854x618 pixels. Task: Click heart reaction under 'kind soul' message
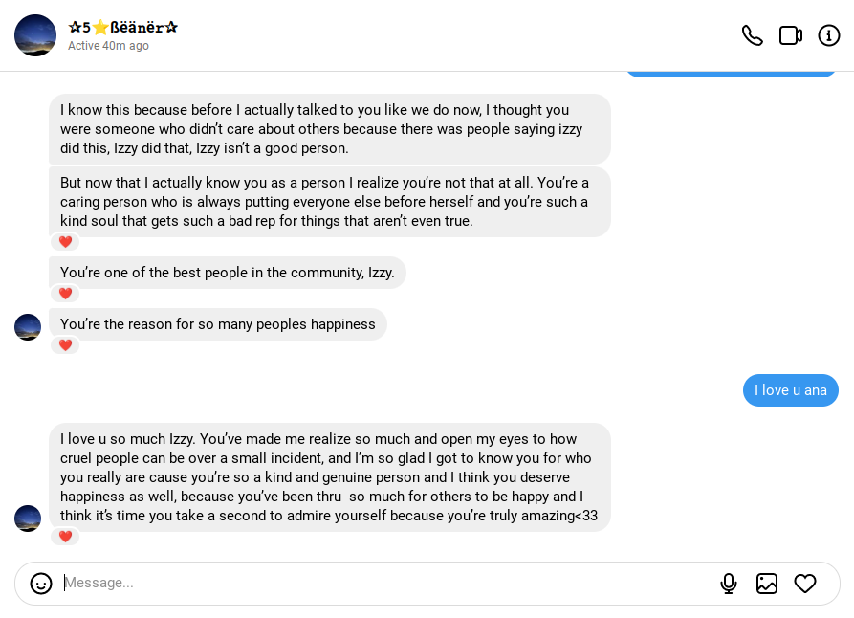[x=65, y=241]
